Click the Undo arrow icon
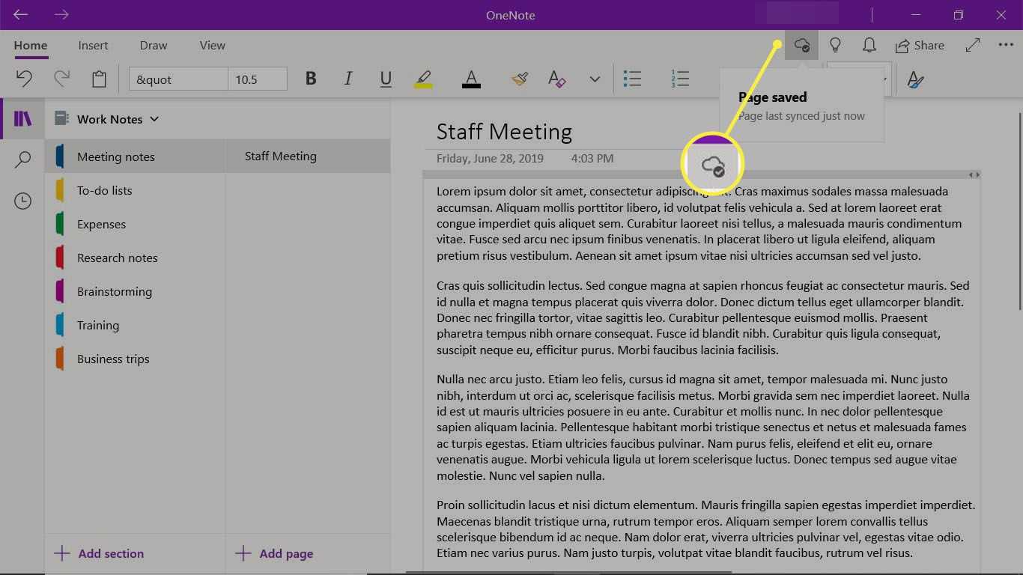Image resolution: width=1023 pixels, height=575 pixels. pyautogui.click(x=24, y=79)
